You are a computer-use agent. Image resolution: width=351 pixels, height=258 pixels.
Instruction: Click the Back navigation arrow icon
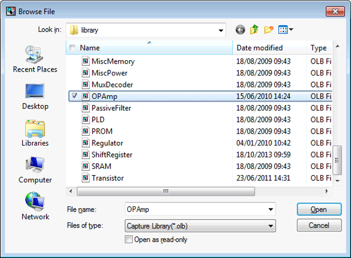pos(240,30)
